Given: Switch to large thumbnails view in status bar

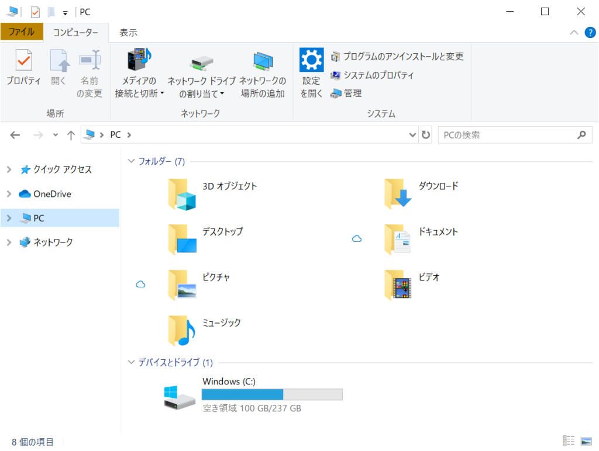Looking at the screenshot, I should [586, 441].
